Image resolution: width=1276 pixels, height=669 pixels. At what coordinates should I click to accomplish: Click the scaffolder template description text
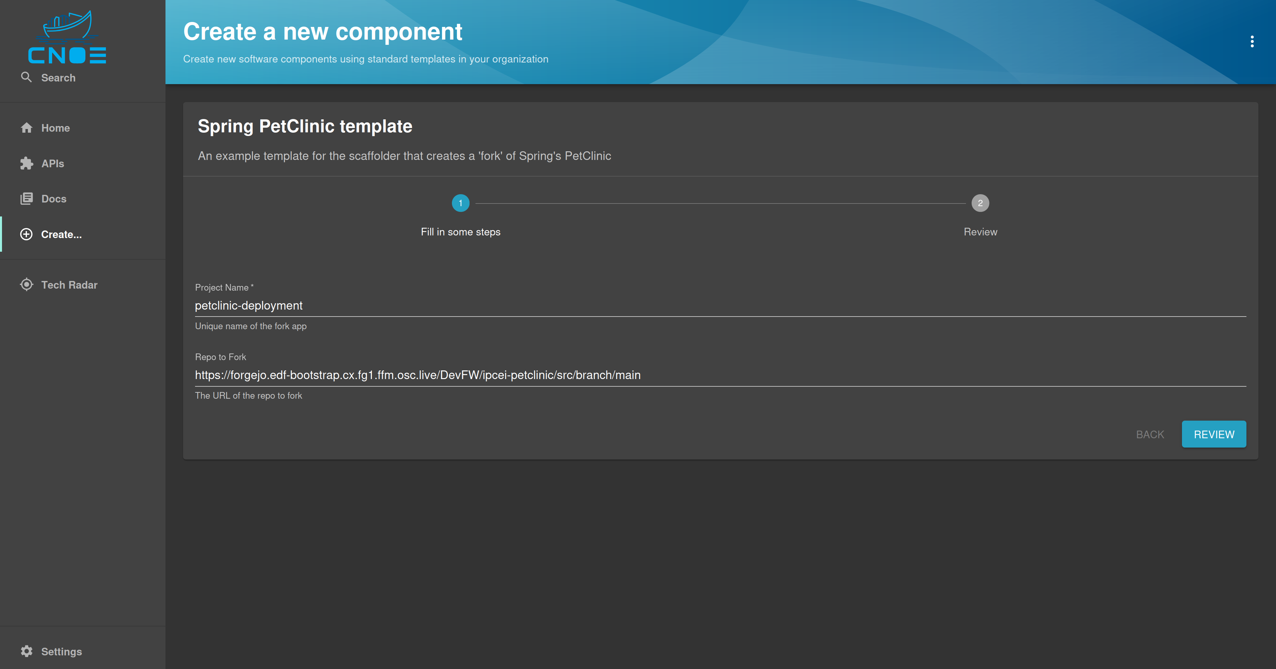click(x=404, y=156)
